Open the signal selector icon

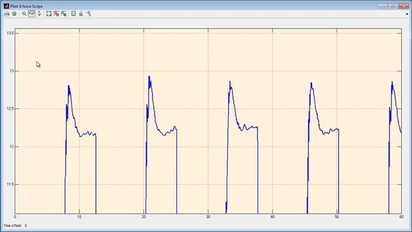tap(89, 14)
